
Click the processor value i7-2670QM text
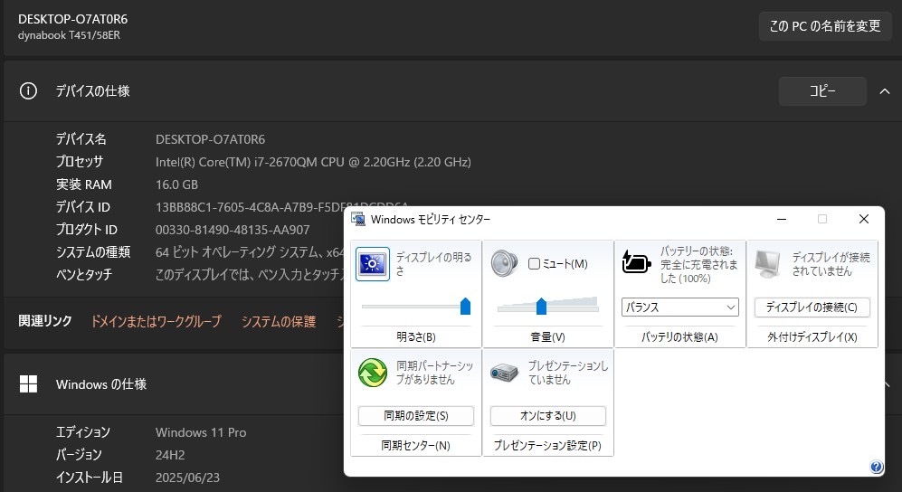[313, 162]
